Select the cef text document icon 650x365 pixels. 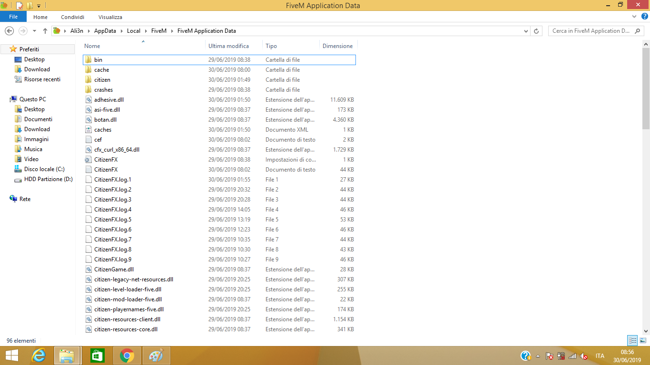point(89,140)
